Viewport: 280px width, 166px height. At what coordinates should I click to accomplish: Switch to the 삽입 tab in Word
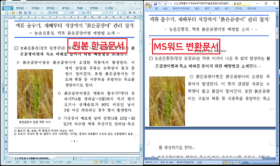point(165,9)
